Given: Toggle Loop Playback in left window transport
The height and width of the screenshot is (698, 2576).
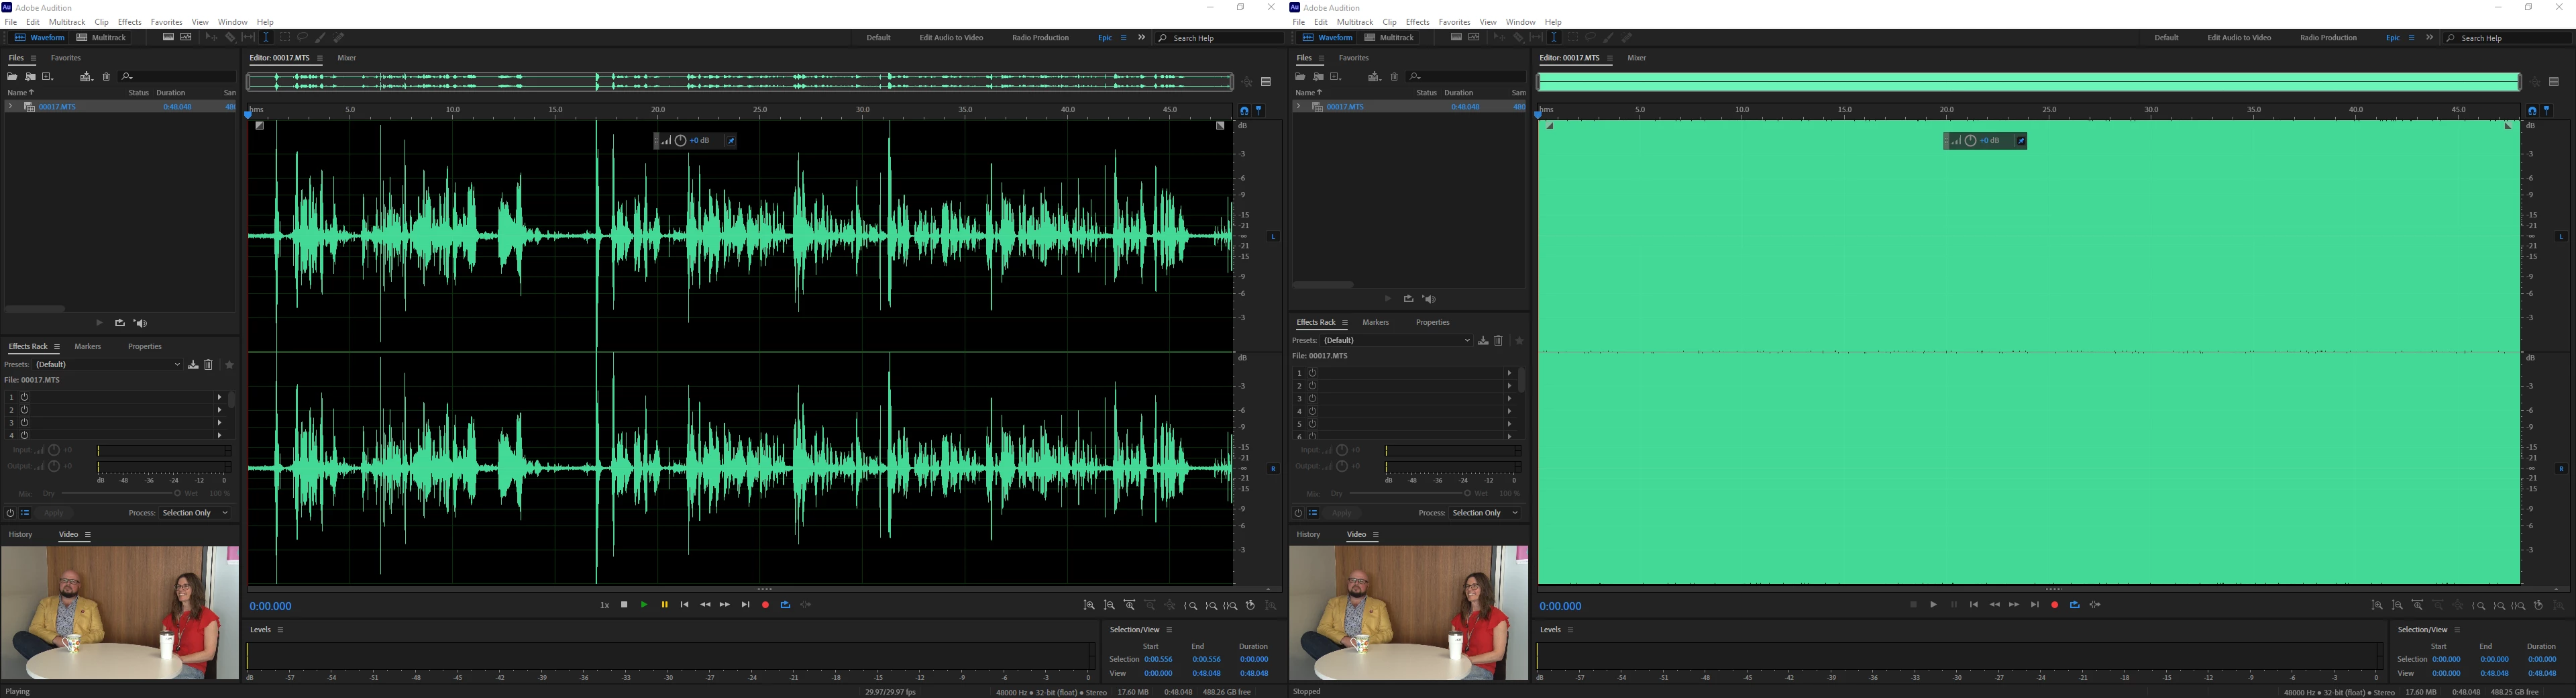Looking at the screenshot, I should pos(786,605).
